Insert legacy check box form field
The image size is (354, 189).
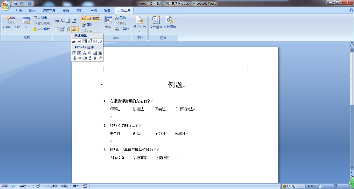[79, 42]
